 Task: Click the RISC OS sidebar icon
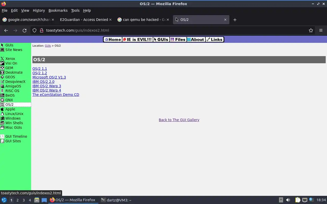[2, 91]
